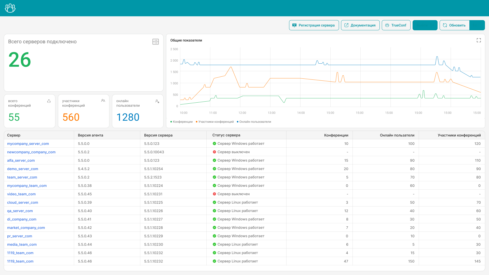Screen dimensions: 489x275
Task: Click the green status icon for mycompany_server_com
Action: (x=214, y=144)
